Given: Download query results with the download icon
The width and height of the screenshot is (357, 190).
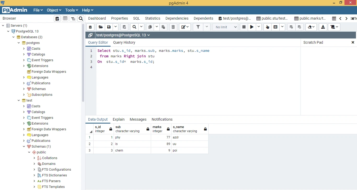Looking at the screenshot, I should point(323,27).
